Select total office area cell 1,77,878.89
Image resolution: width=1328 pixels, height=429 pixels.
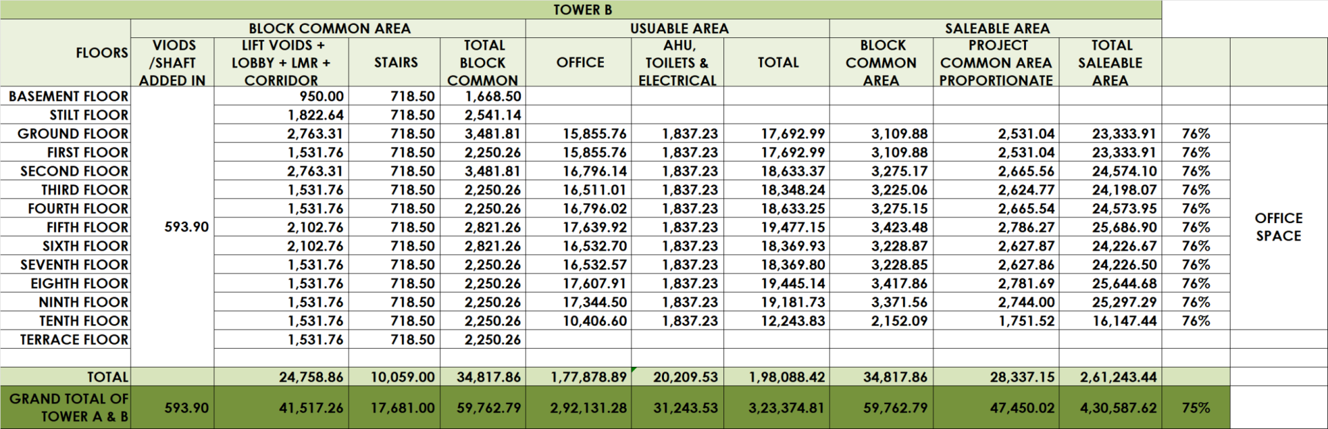[x=588, y=377]
